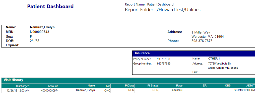Click the Insurance section header
This screenshot has width=259, height=97.
(x=193, y=53)
